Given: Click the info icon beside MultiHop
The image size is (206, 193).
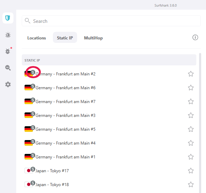Looking at the screenshot, I should pos(195,37).
